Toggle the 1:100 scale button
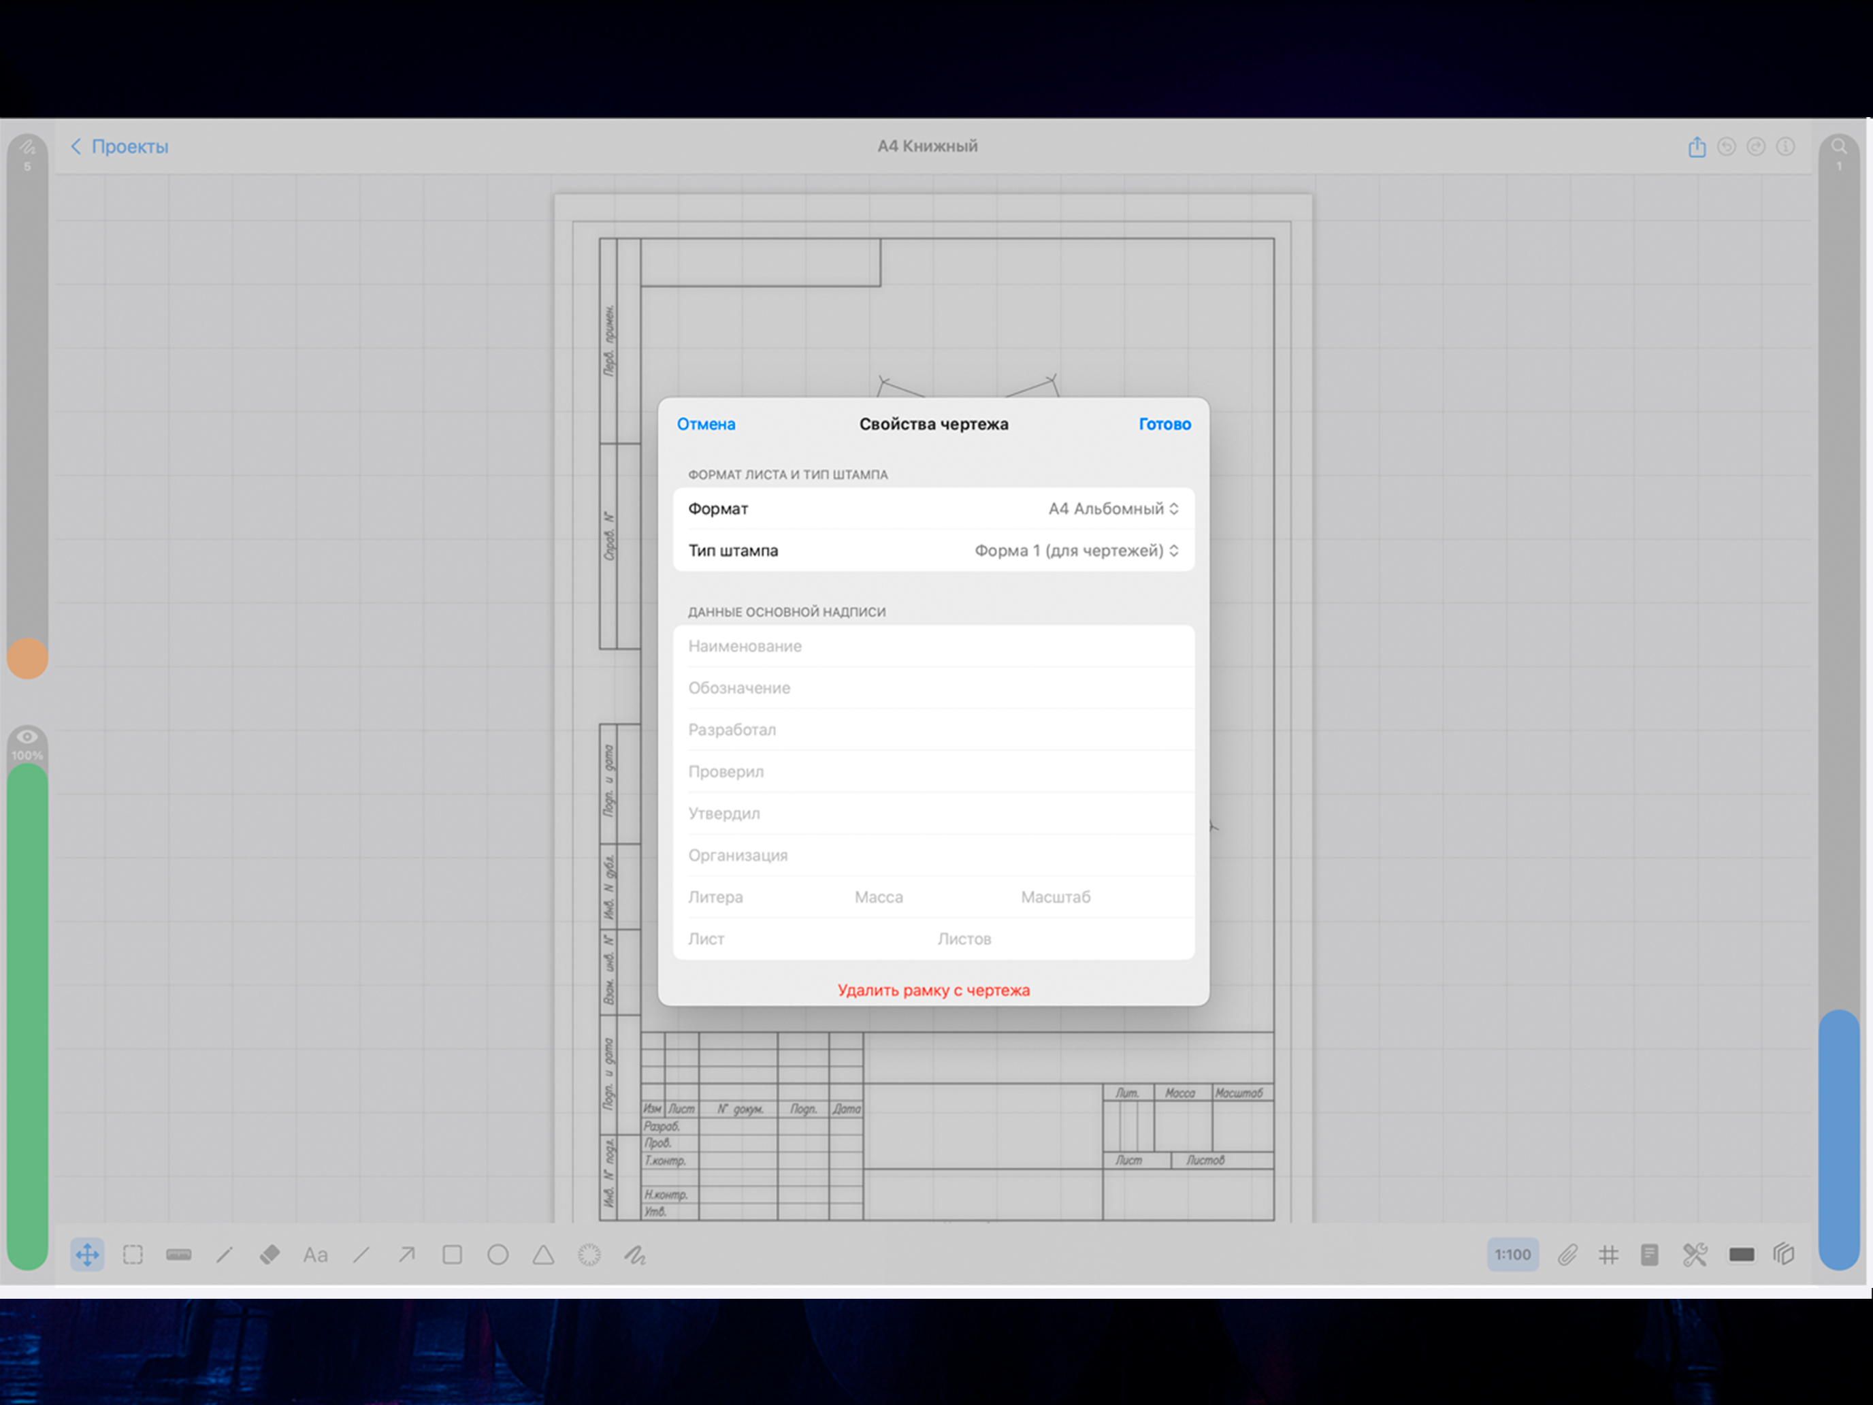The width and height of the screenshot is (1873, 1405). [1512, 1255]
